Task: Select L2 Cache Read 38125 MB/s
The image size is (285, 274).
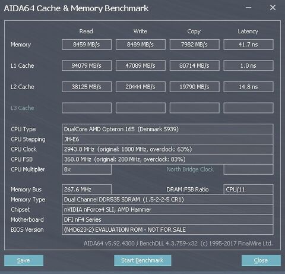Action: tap(87, 87)
